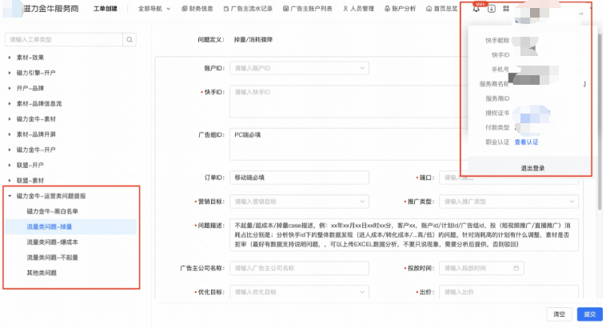The width and height of the screenshot is (606, 328).
Task: Expand the 素材–效果 tree node arrow
Action: (10, 58)
